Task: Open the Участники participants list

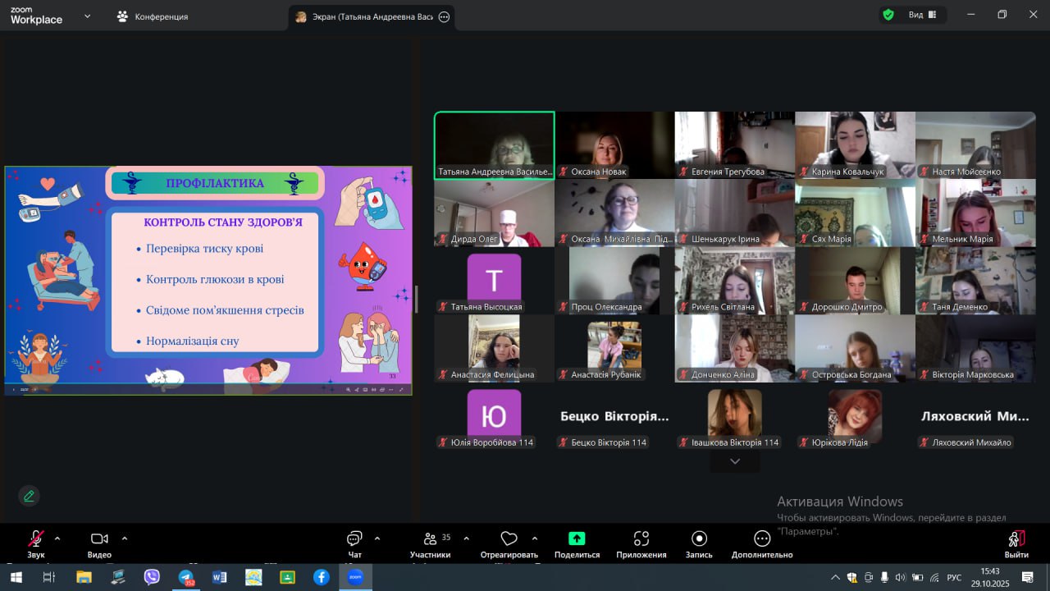Action: coord(430,544)
